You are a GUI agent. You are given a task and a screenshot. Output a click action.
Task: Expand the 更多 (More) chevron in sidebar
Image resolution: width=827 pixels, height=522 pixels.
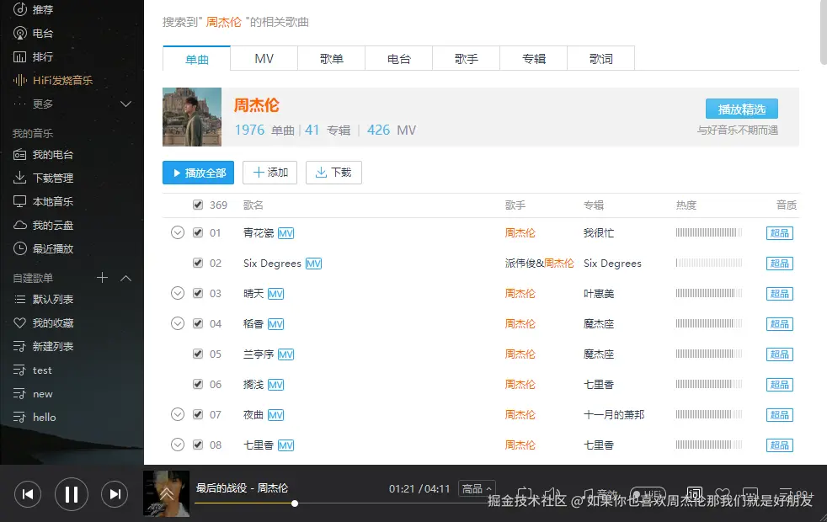pos(125,104)
